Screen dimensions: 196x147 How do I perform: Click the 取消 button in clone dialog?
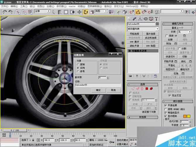[113, 90]
